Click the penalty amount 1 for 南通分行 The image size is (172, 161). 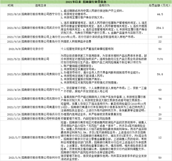point(160,107)
